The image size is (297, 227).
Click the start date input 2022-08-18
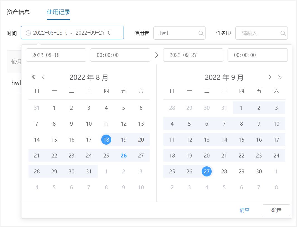tap(56, 55)
